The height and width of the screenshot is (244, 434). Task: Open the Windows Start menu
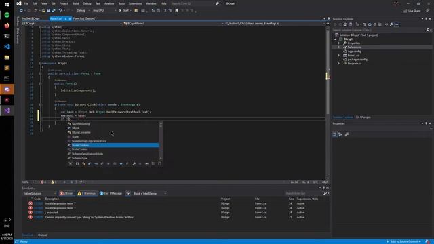pos(7,5)
